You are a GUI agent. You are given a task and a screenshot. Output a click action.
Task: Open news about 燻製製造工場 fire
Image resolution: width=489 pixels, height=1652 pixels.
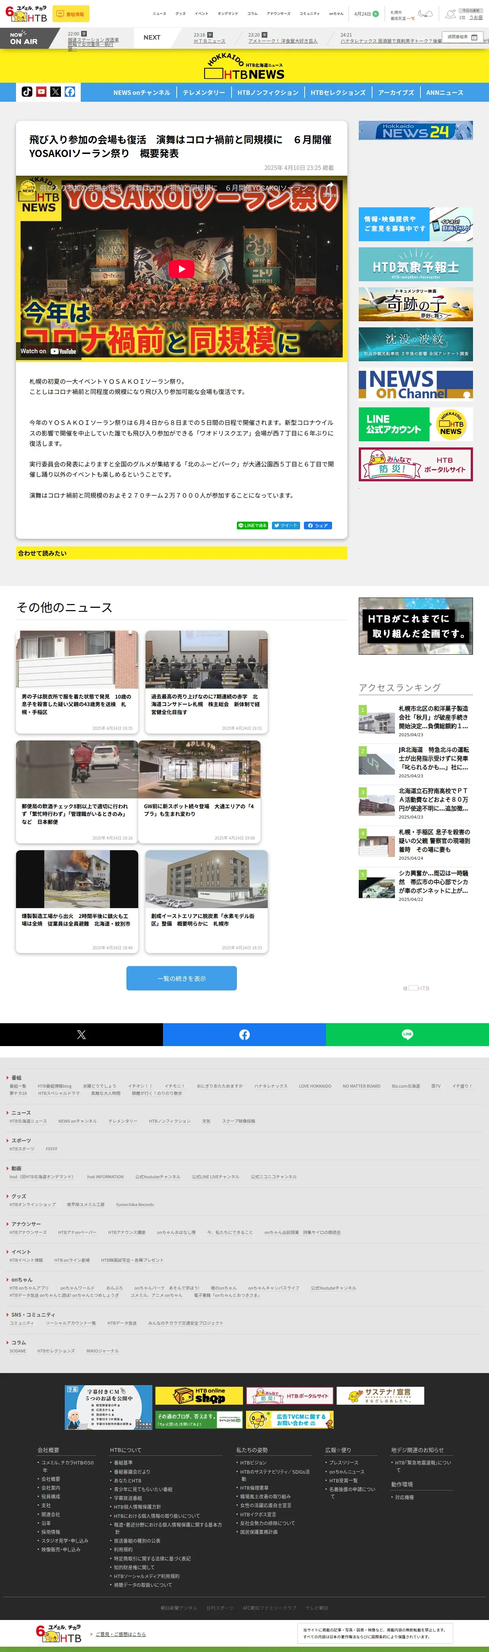point(77,901)
